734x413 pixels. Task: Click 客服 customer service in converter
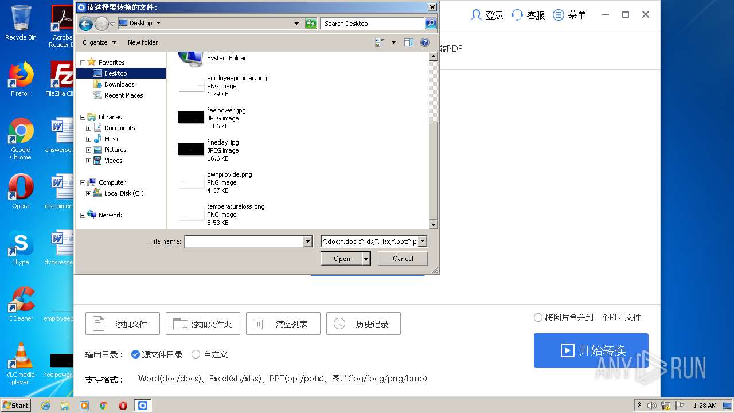point(528,15)
